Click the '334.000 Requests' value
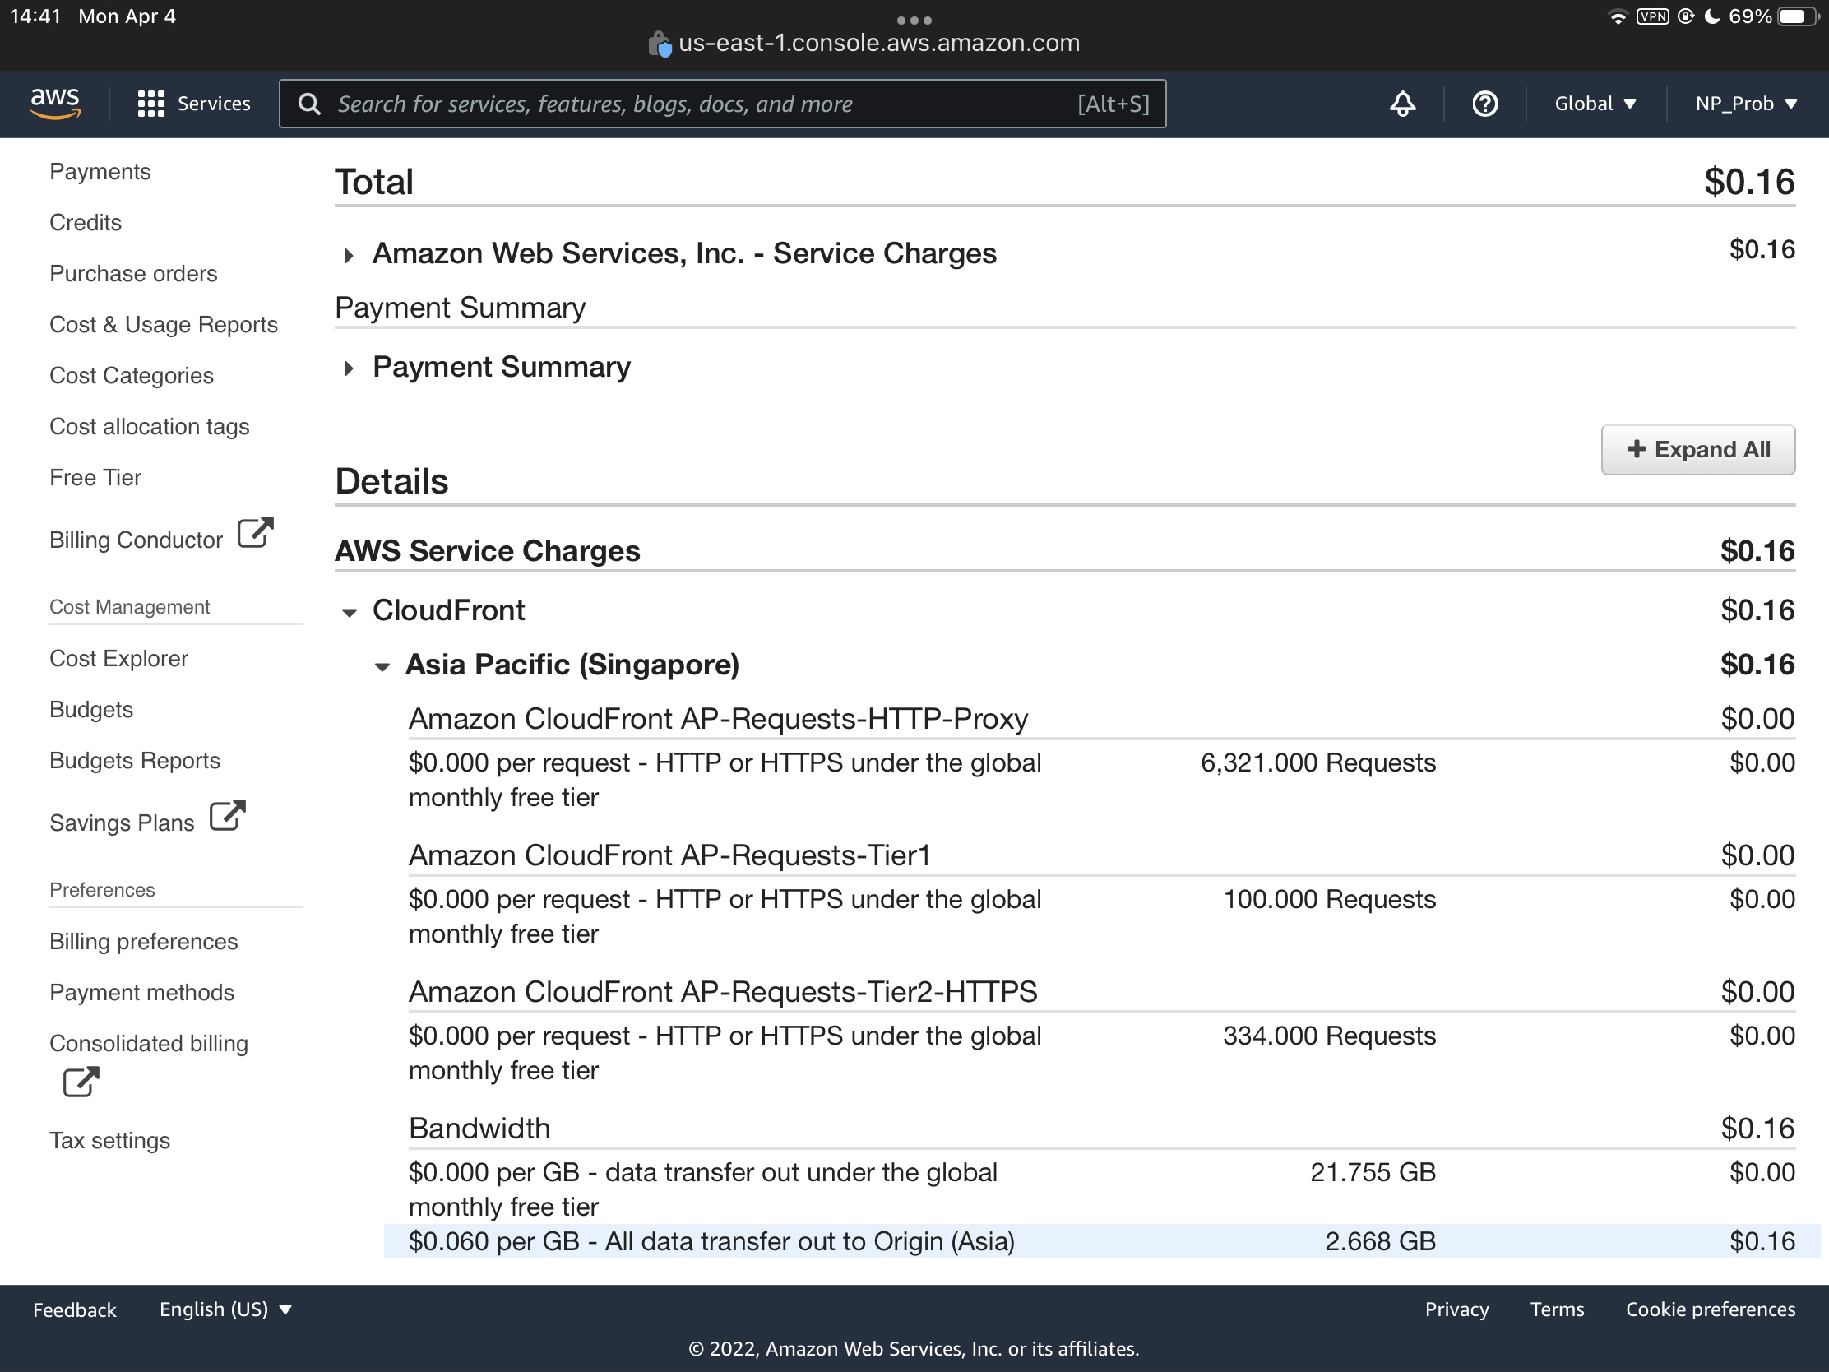The width and height of the screenshot is (1829, 1372). click(x=1330, y=1036)
